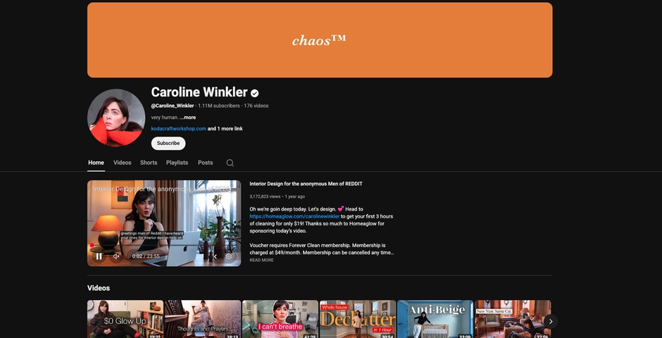Open the 'Thoughts and Prayers' video thumbnail

203,319
